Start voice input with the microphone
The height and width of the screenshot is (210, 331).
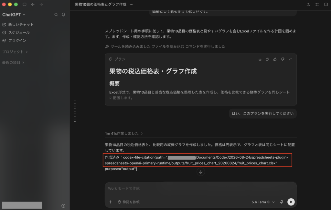(x=282, y=202)
